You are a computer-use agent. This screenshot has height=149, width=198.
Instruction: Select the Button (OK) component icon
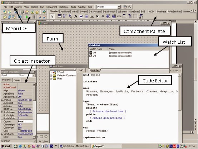92,16
